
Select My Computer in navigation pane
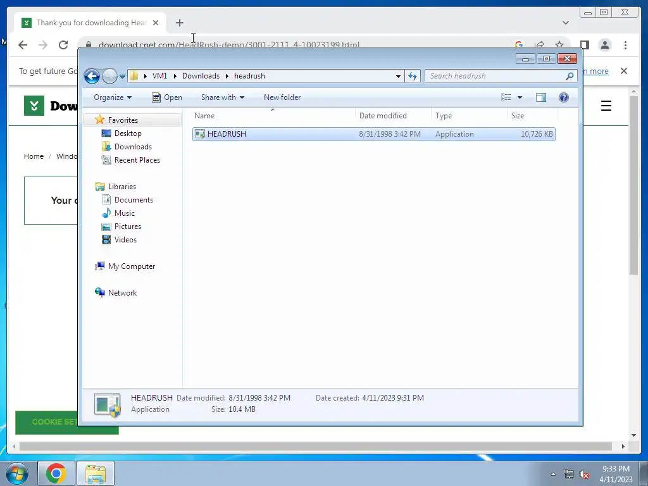pos(132,266)
